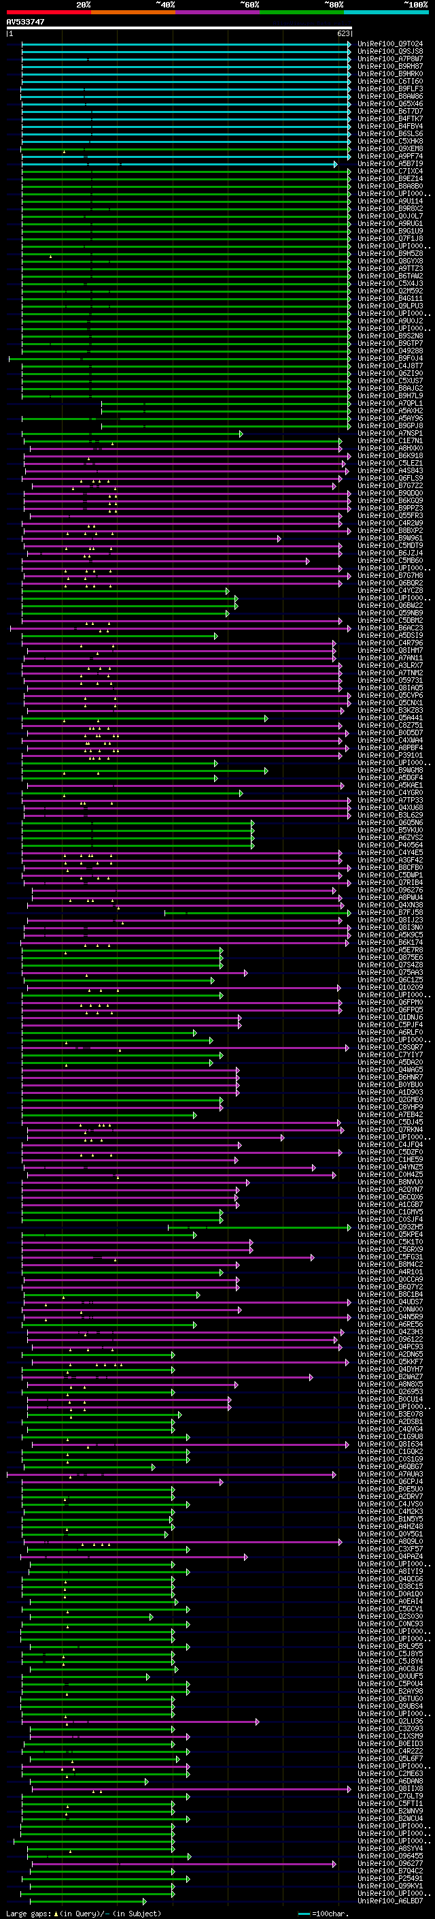
Task: Select hit label UniRef100_Q8GYX8
Action: tap(390, 261)
